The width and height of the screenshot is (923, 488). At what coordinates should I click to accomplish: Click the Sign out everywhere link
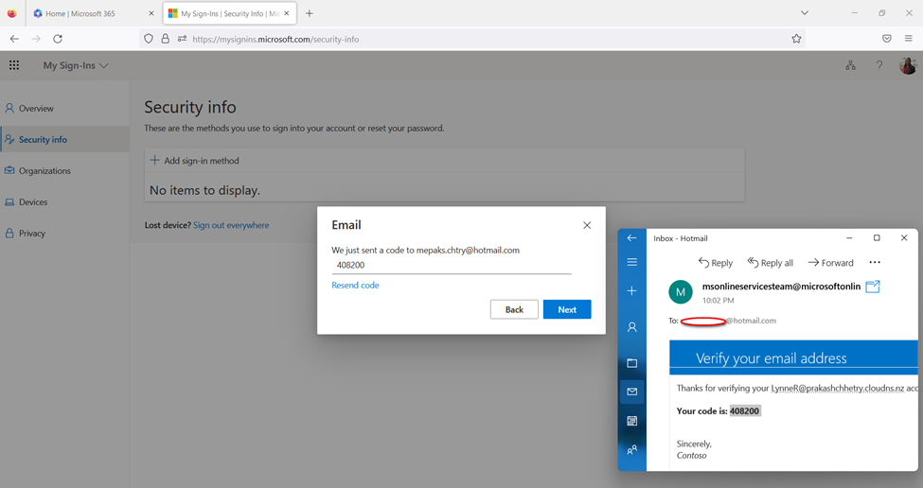coord(231,225)
